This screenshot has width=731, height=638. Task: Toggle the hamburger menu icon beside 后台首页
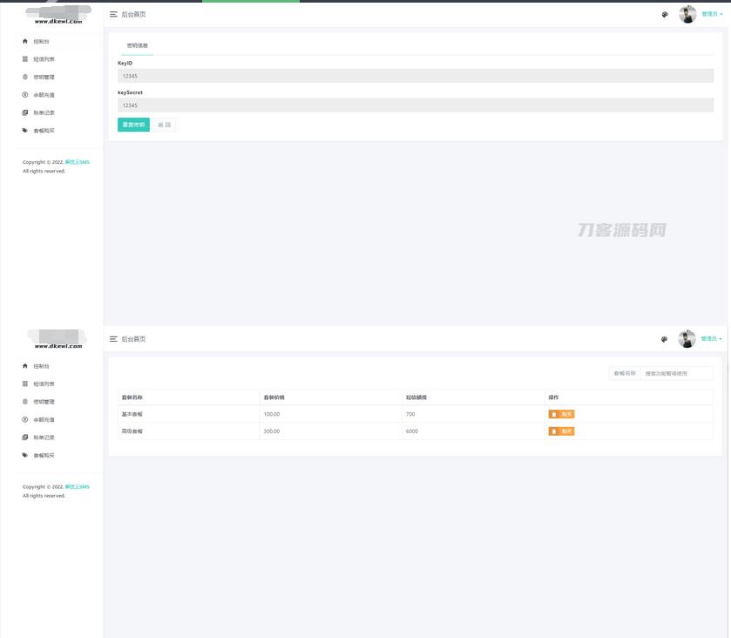(113, 14)
